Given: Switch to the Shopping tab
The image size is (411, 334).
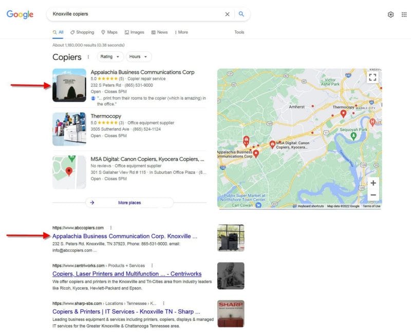Looking at the screenshot, I should pyautogui.click(x=82, y=32).
